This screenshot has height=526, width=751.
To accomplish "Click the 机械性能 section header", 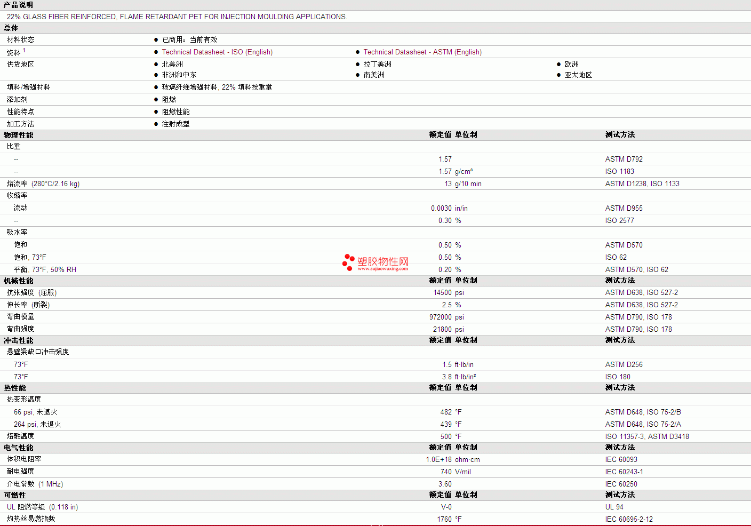I will [18, 281].
